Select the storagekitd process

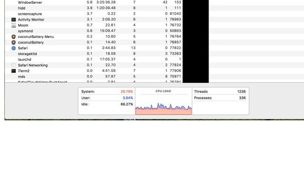pos(28,54)
